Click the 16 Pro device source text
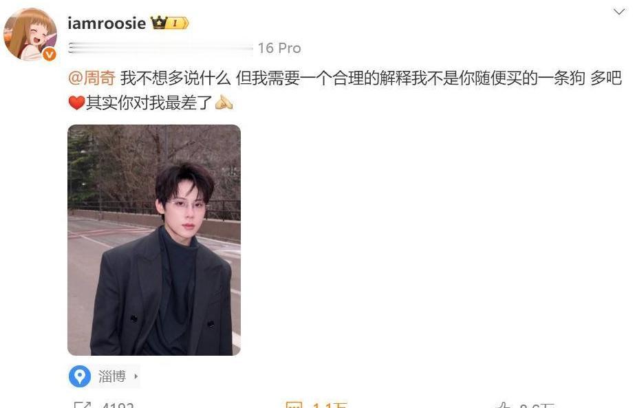The image size is (635, 408). [x=279, y=48]
